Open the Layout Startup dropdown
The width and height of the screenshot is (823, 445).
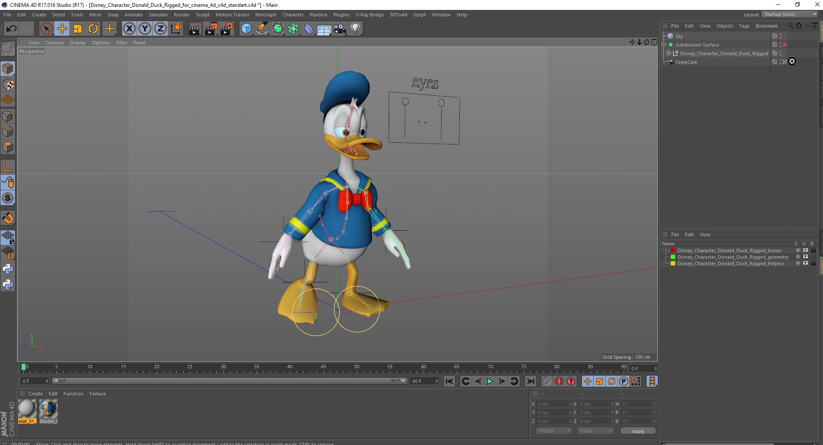click(790, 14)
